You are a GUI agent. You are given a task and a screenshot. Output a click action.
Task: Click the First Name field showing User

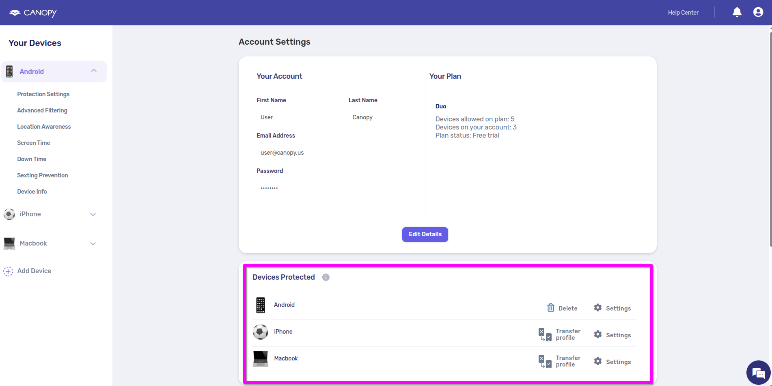pos(267,117)
